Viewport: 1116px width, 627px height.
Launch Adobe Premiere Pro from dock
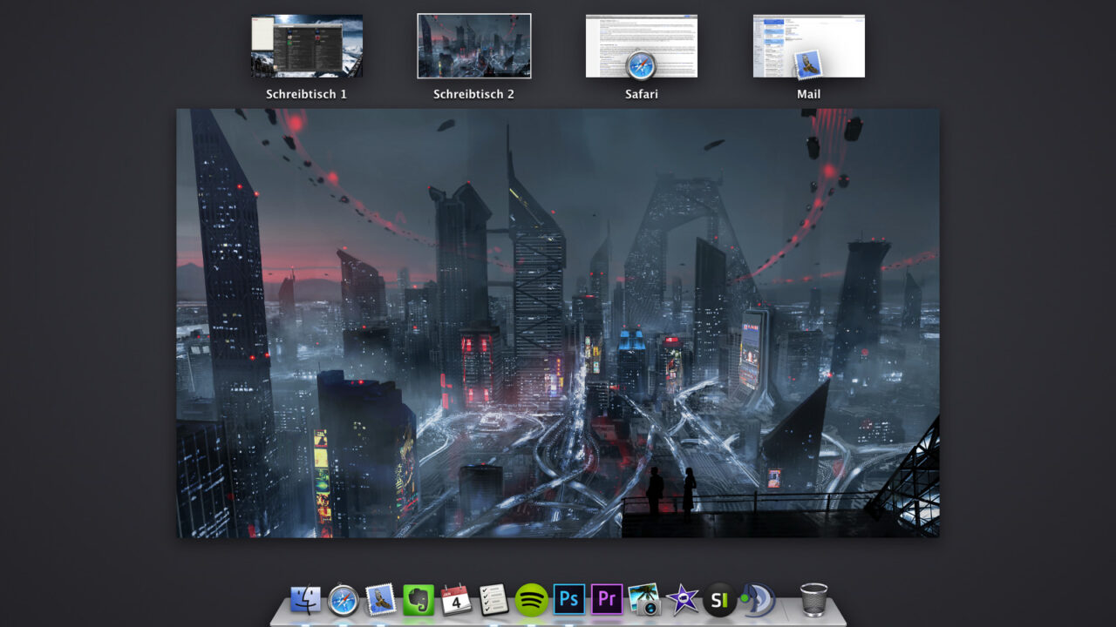[x=607, y=600]
